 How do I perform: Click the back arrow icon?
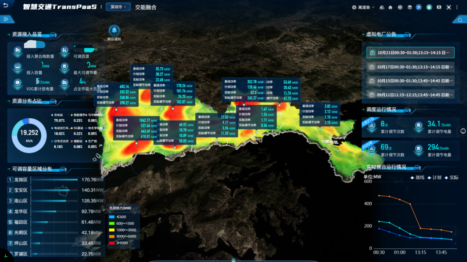(6, 6)
